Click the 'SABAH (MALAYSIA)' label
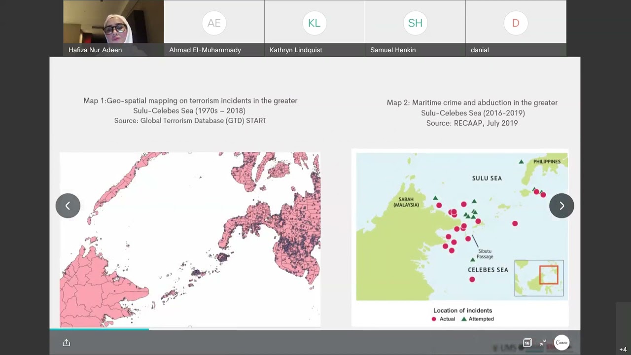 406,202
